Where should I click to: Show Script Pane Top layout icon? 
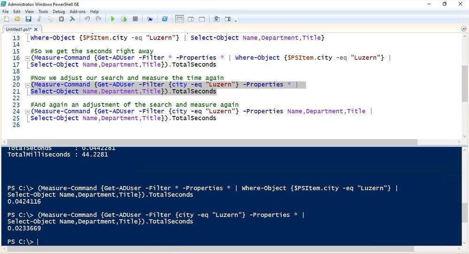(179, 19)
